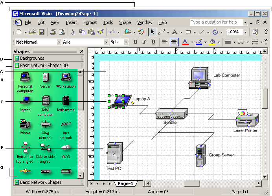Open the Backgrounds stencil
The height and width of the screenshot is (196, 272).
click(49, 58)
